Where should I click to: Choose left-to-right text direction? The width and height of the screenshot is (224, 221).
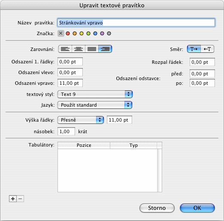pos(194,49)
